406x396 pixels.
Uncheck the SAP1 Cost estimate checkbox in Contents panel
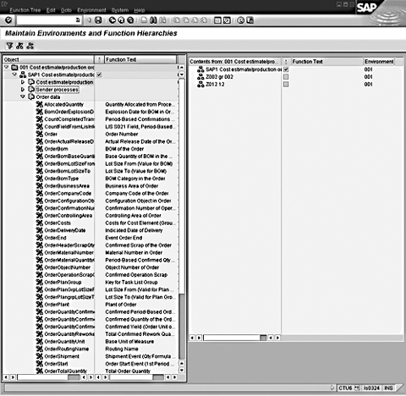[286, 69]
